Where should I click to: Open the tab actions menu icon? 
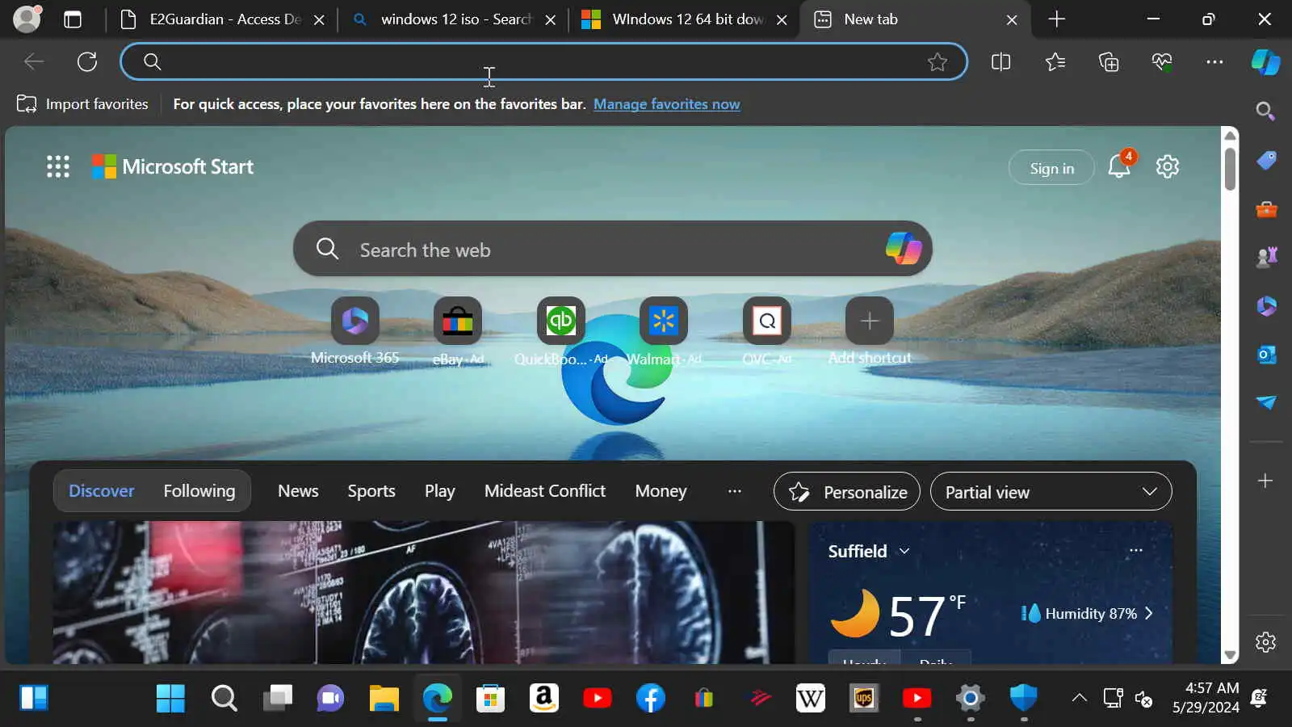pos(73,19)
